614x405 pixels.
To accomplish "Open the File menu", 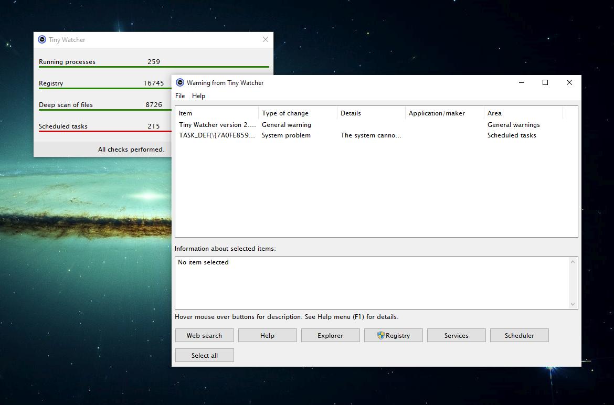I will pos(179,96).
